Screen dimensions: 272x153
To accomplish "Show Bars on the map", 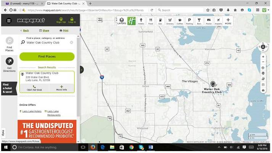I will click(x=199, y=21).
